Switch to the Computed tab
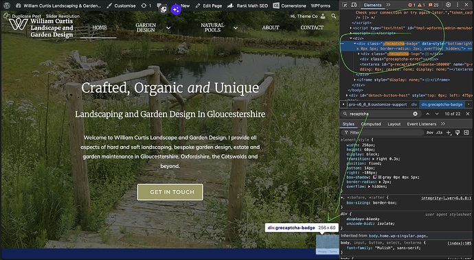The width and height of the screenshot is (474, 260). (371, 123)
